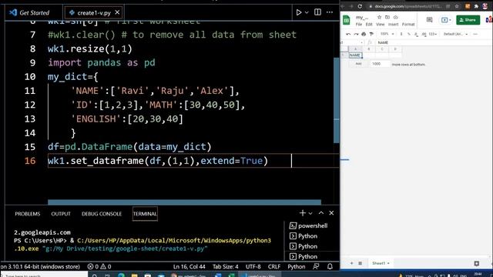The width and height of the screenshot is (493, 277).
Task: Click Ln 16, Col 44 in status bar
Action: click(x=189, y=266)
